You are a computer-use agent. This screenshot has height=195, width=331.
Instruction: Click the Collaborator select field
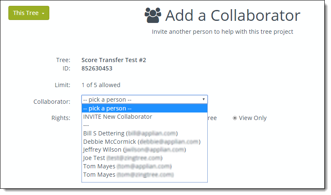pos(145,99)
